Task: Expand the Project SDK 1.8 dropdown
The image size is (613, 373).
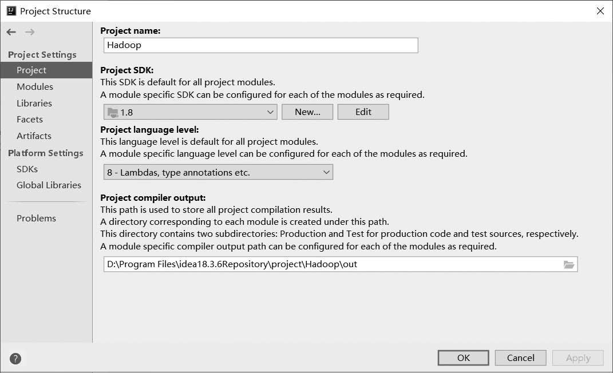Action: click(191, 112)
